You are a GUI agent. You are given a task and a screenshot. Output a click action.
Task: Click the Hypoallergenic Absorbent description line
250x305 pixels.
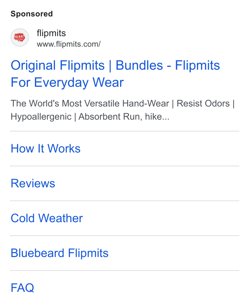[x=90, y=117]
